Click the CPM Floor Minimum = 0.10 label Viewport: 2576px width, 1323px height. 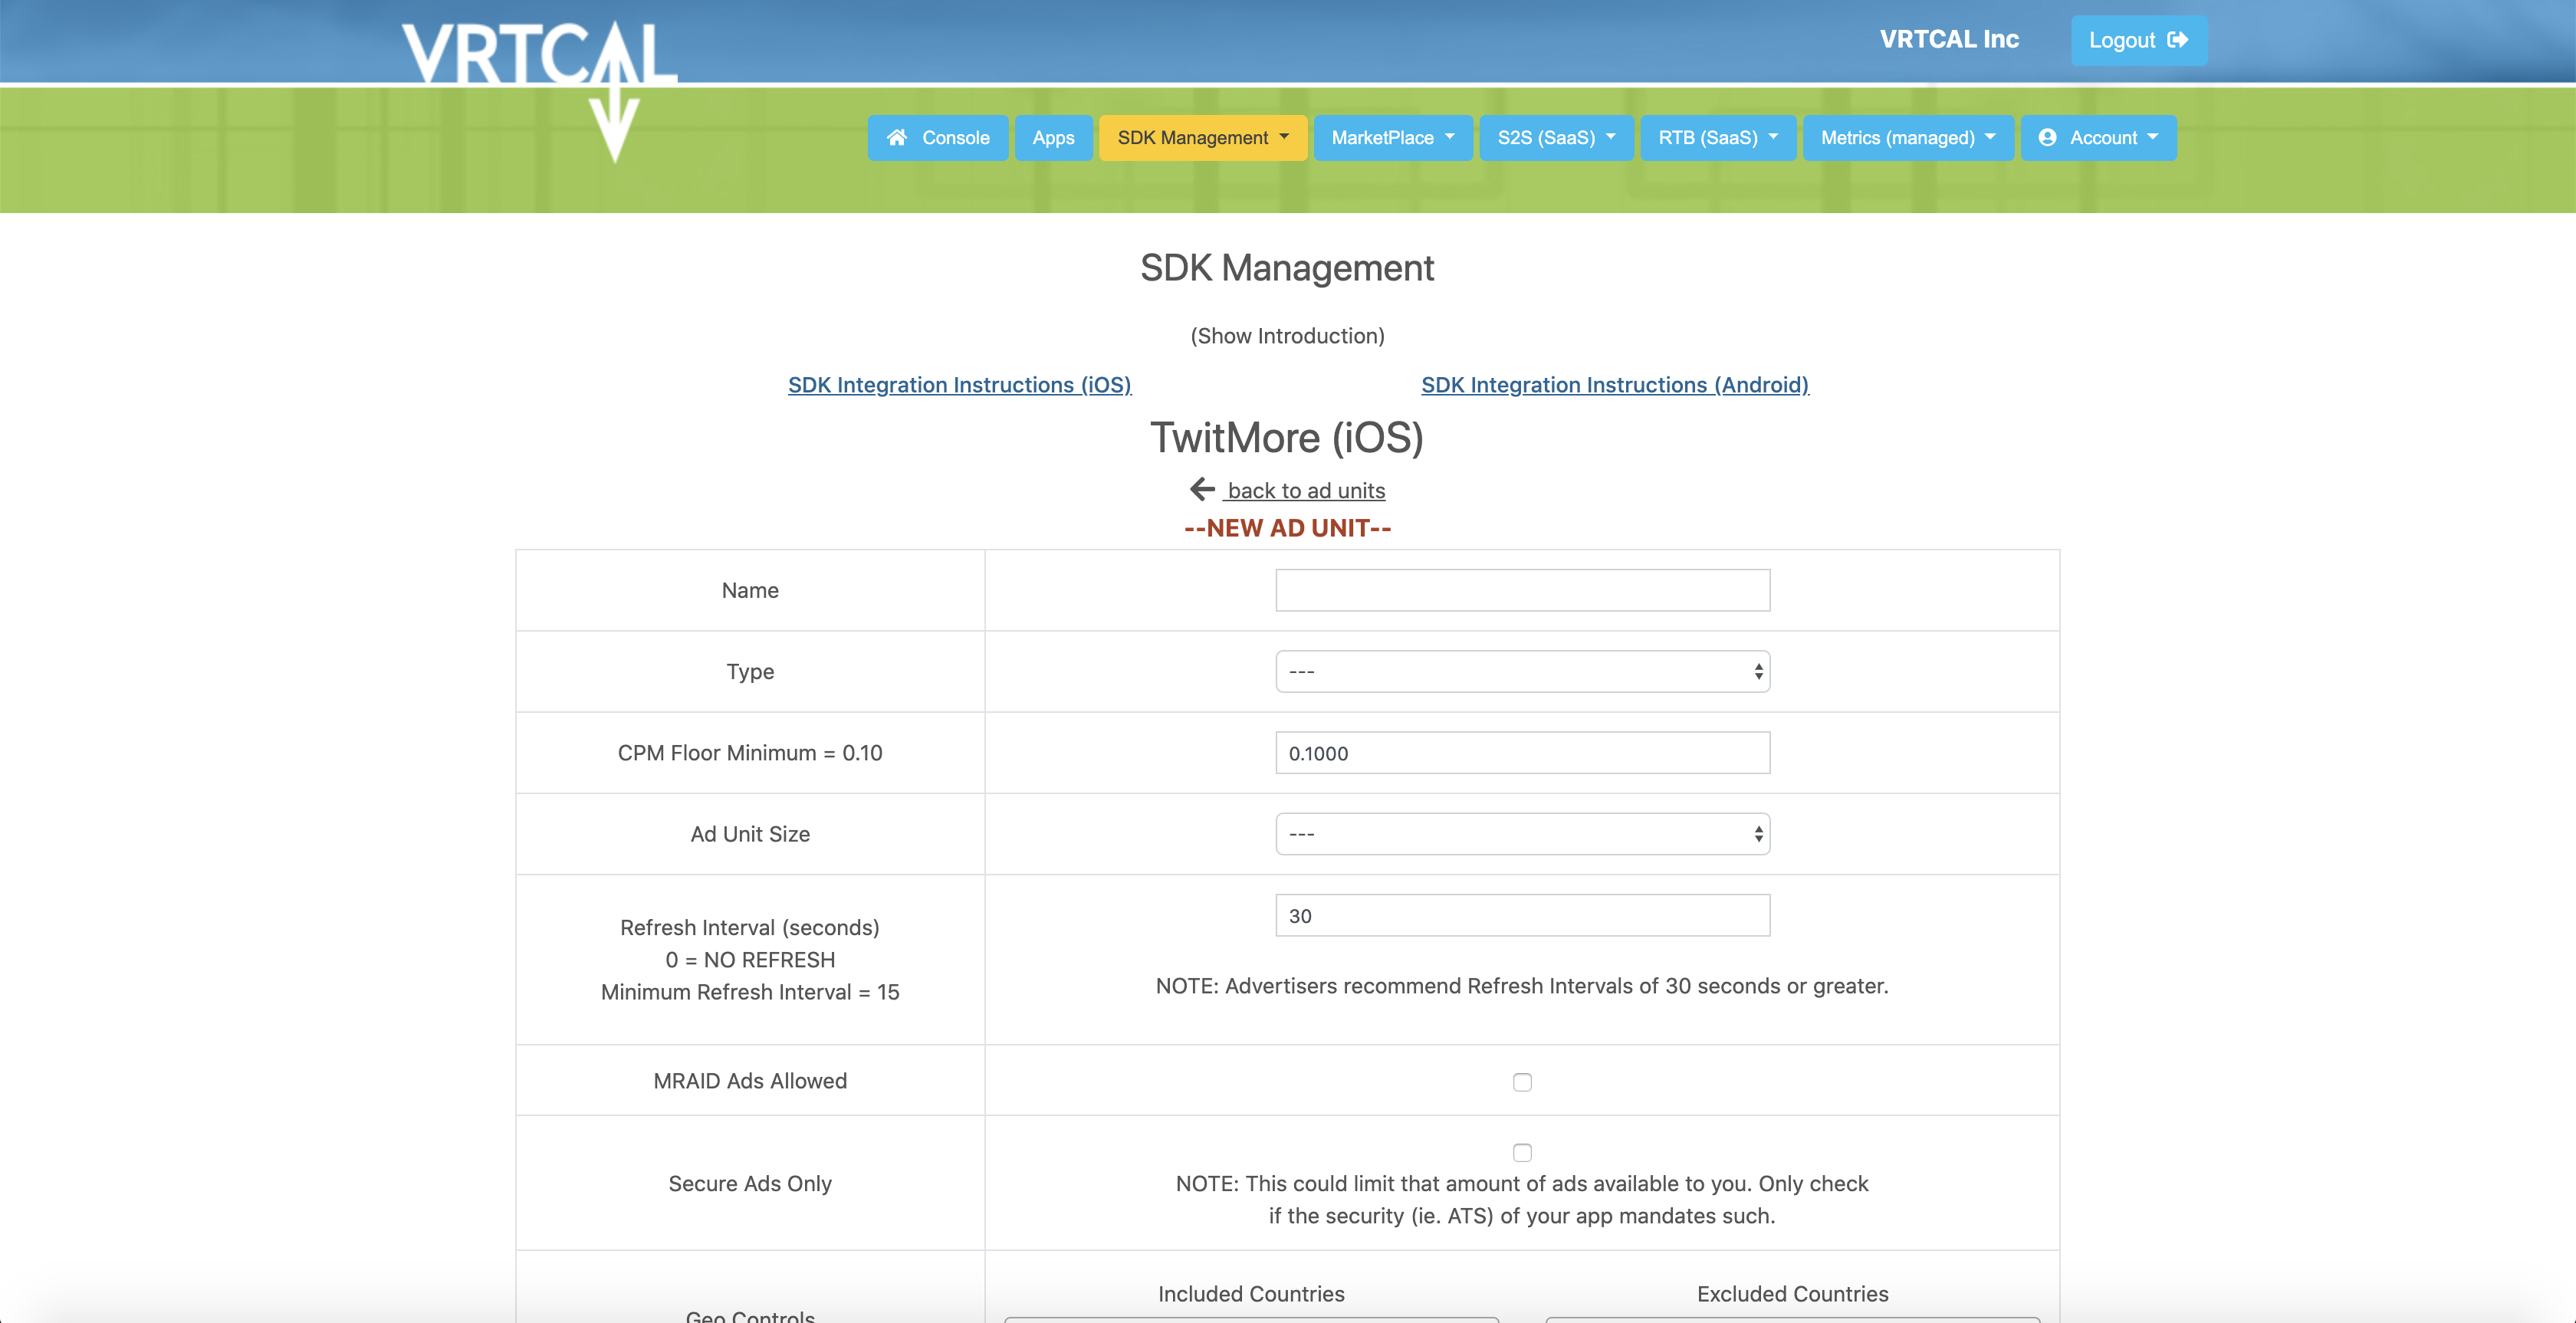750,753
